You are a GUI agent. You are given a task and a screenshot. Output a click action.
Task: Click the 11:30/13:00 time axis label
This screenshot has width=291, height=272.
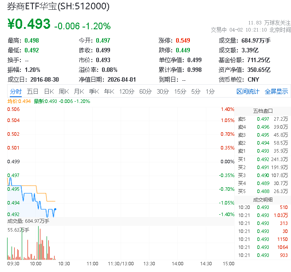121,264
